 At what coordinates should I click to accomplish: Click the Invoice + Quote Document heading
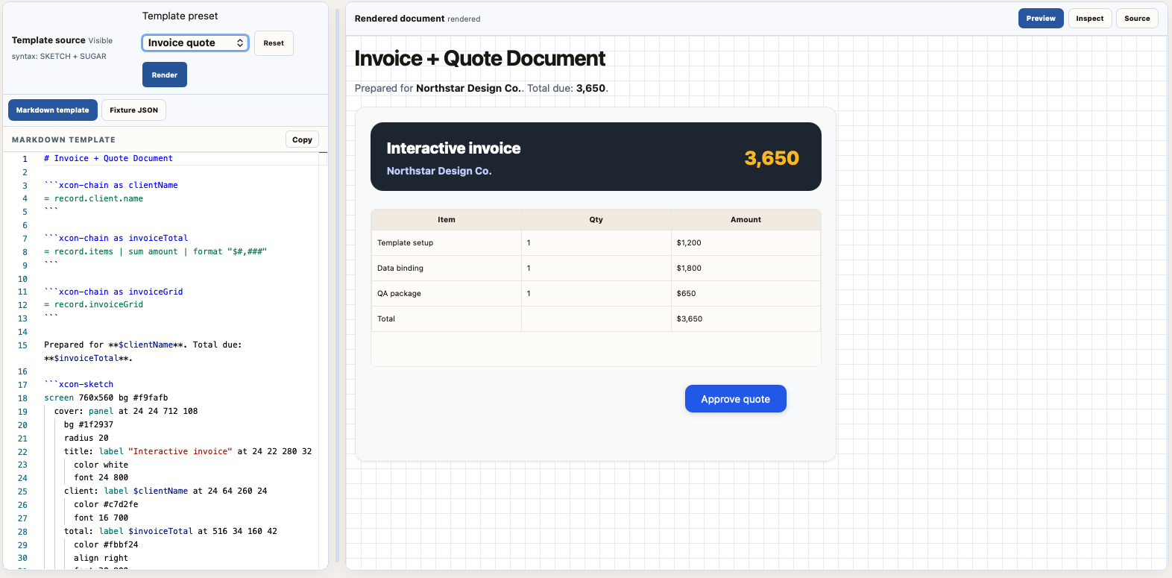(480, 58)
